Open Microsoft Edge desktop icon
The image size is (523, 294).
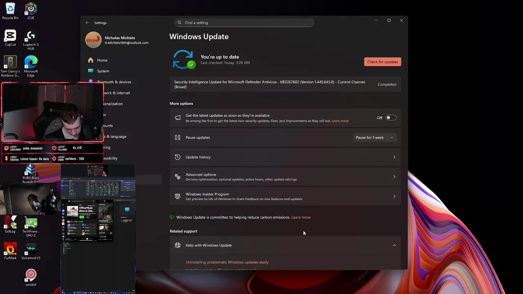(31, 67)
